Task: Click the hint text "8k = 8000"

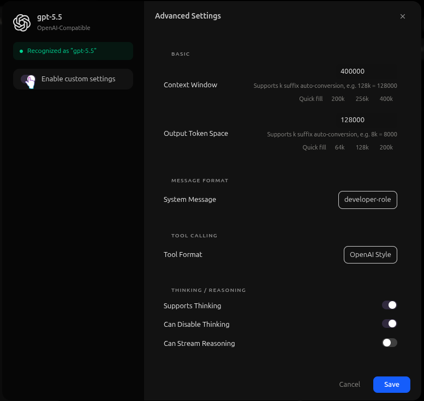Action: point(384,134)
